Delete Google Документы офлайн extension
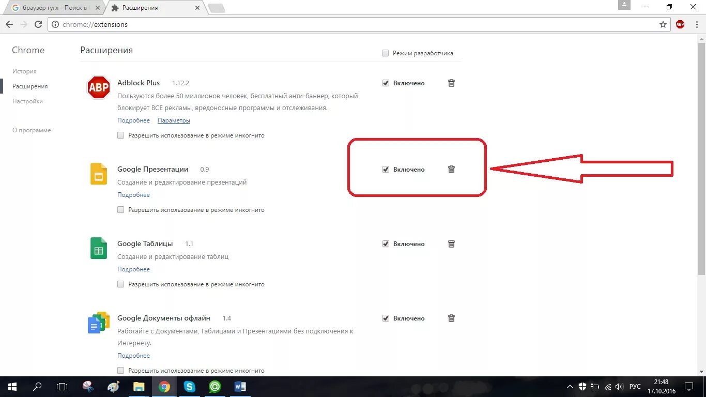Screen dimensions: 706x397 pyautogui.click(x=451, y=318)
